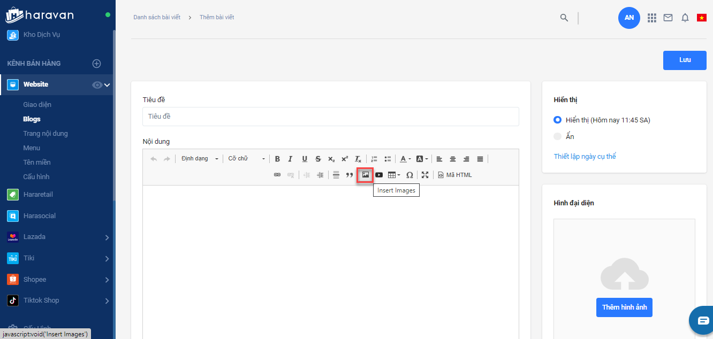Viewport: 713px width, 339px height.
Task: Open the Mã HTML source view
Action: click(x=455, y=175)
